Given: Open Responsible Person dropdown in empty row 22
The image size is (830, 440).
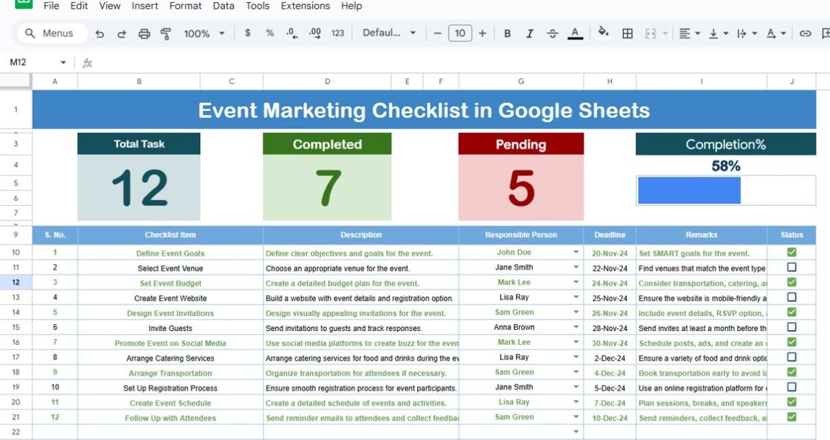Looking at the screenshot, I should [576, 432].
